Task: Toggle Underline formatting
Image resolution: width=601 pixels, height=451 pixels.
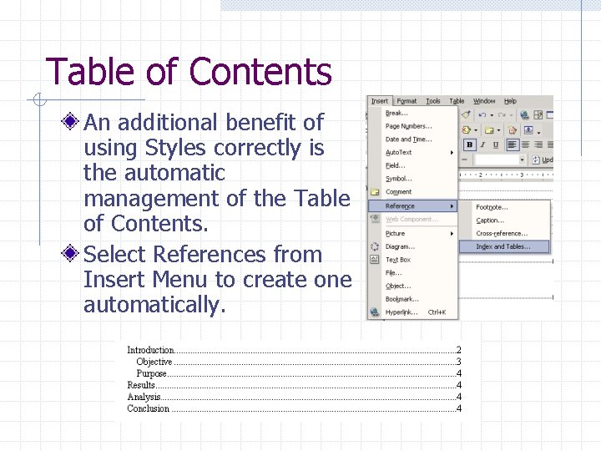Action: click(x=496, y=144)
